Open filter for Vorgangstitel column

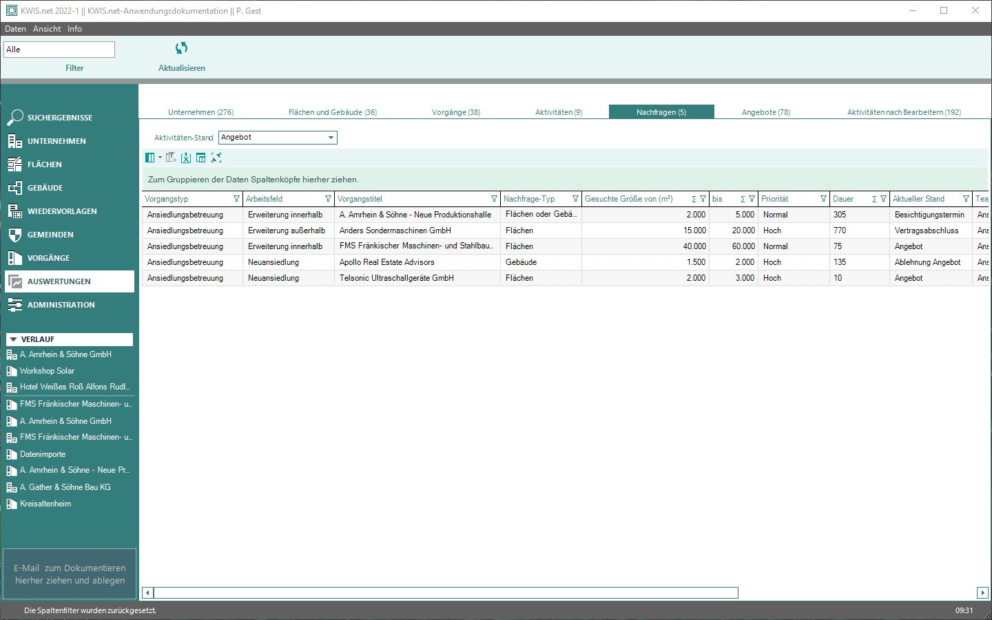[x=494, y=199]
